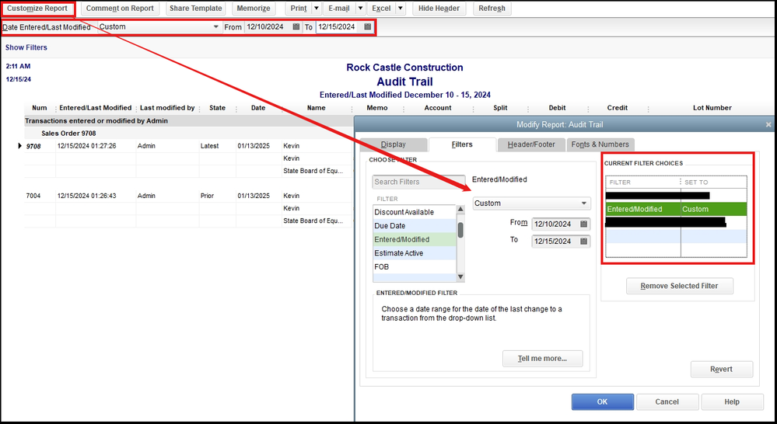Click timestamp 12/15/2024 01:26:43
The height and width of the screenshot is (424, 777).
[x=86, y=196]
